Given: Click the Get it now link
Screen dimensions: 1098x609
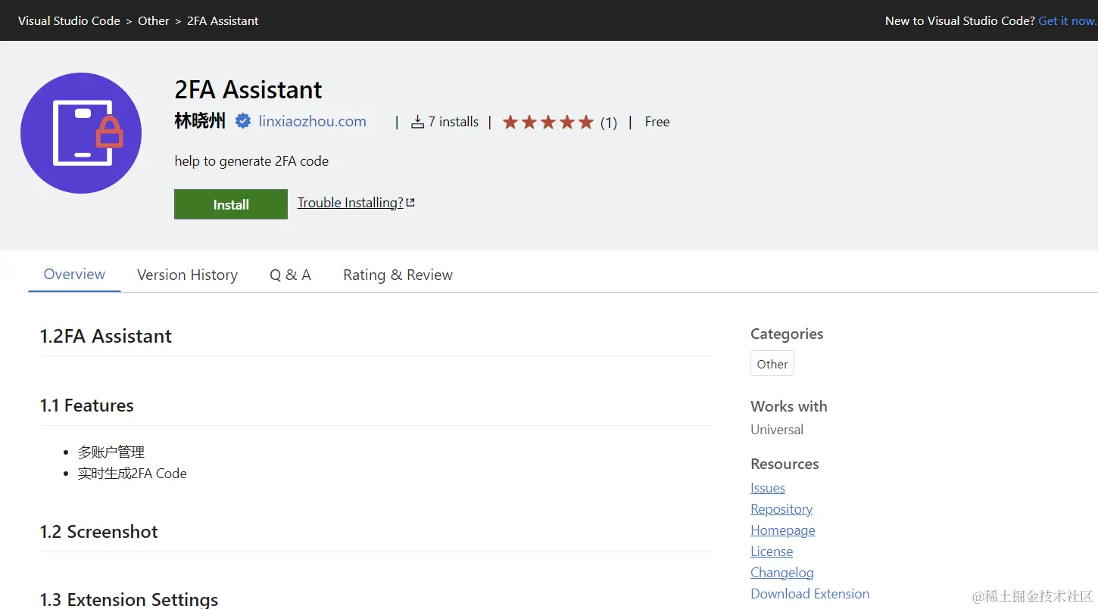Looking at the screenshot, I should [1067, 20].
